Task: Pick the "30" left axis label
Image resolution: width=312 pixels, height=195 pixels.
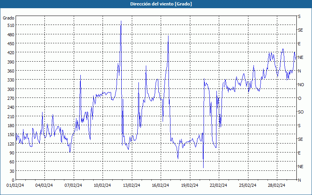Action: coord(12,171)
